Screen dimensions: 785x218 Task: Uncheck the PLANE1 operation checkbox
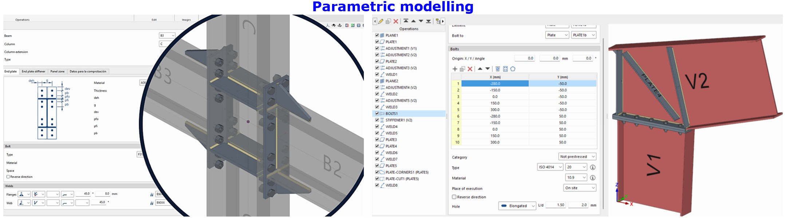coord(377,35)
